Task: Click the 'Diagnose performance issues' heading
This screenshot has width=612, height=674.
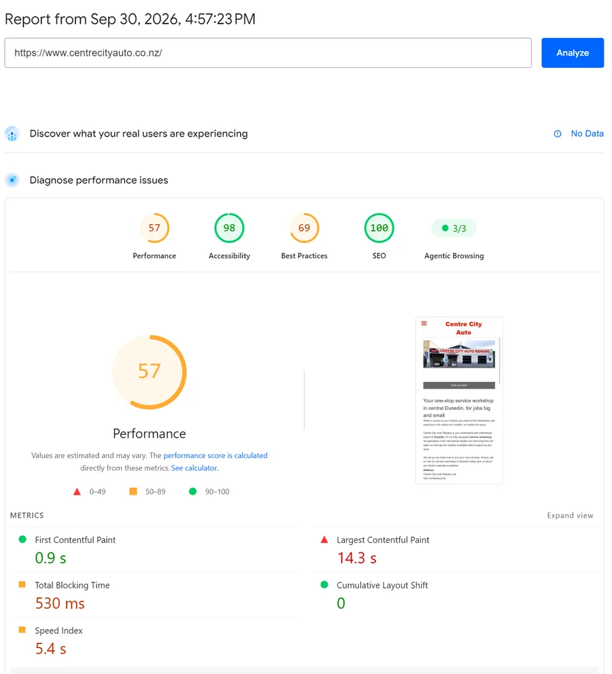Action: [x=99, y=180]
